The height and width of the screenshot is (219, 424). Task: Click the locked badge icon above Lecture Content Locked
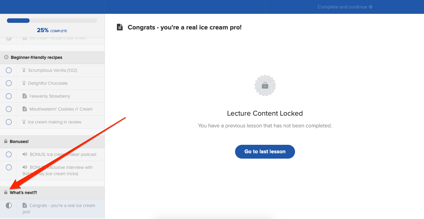(265, 86)
